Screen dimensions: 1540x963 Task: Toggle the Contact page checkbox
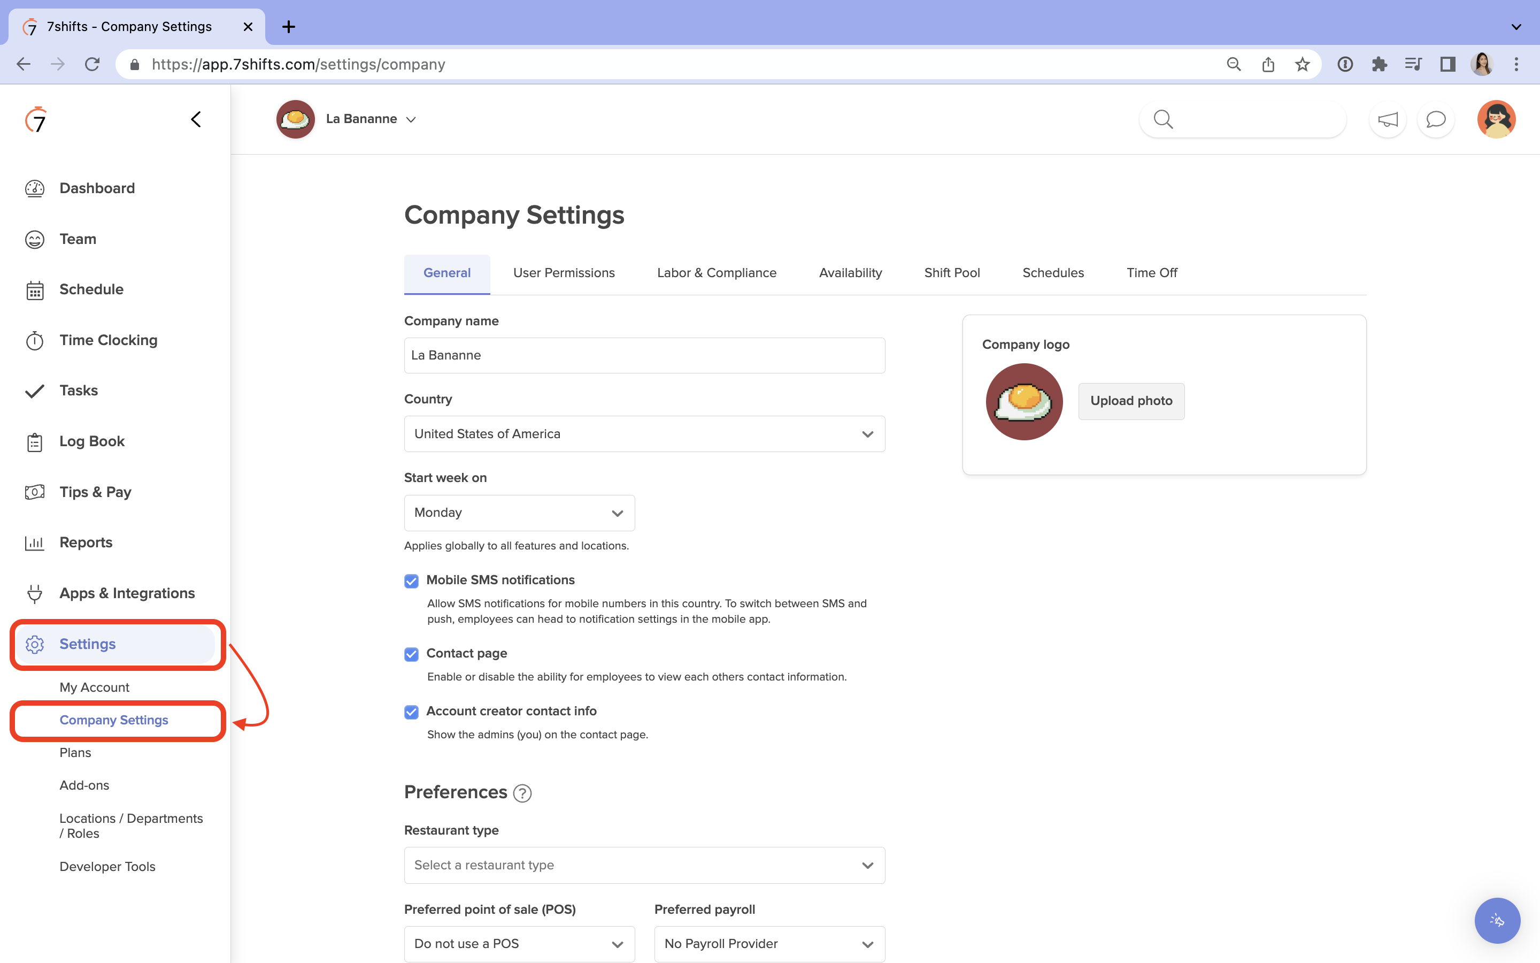[412, 654]
